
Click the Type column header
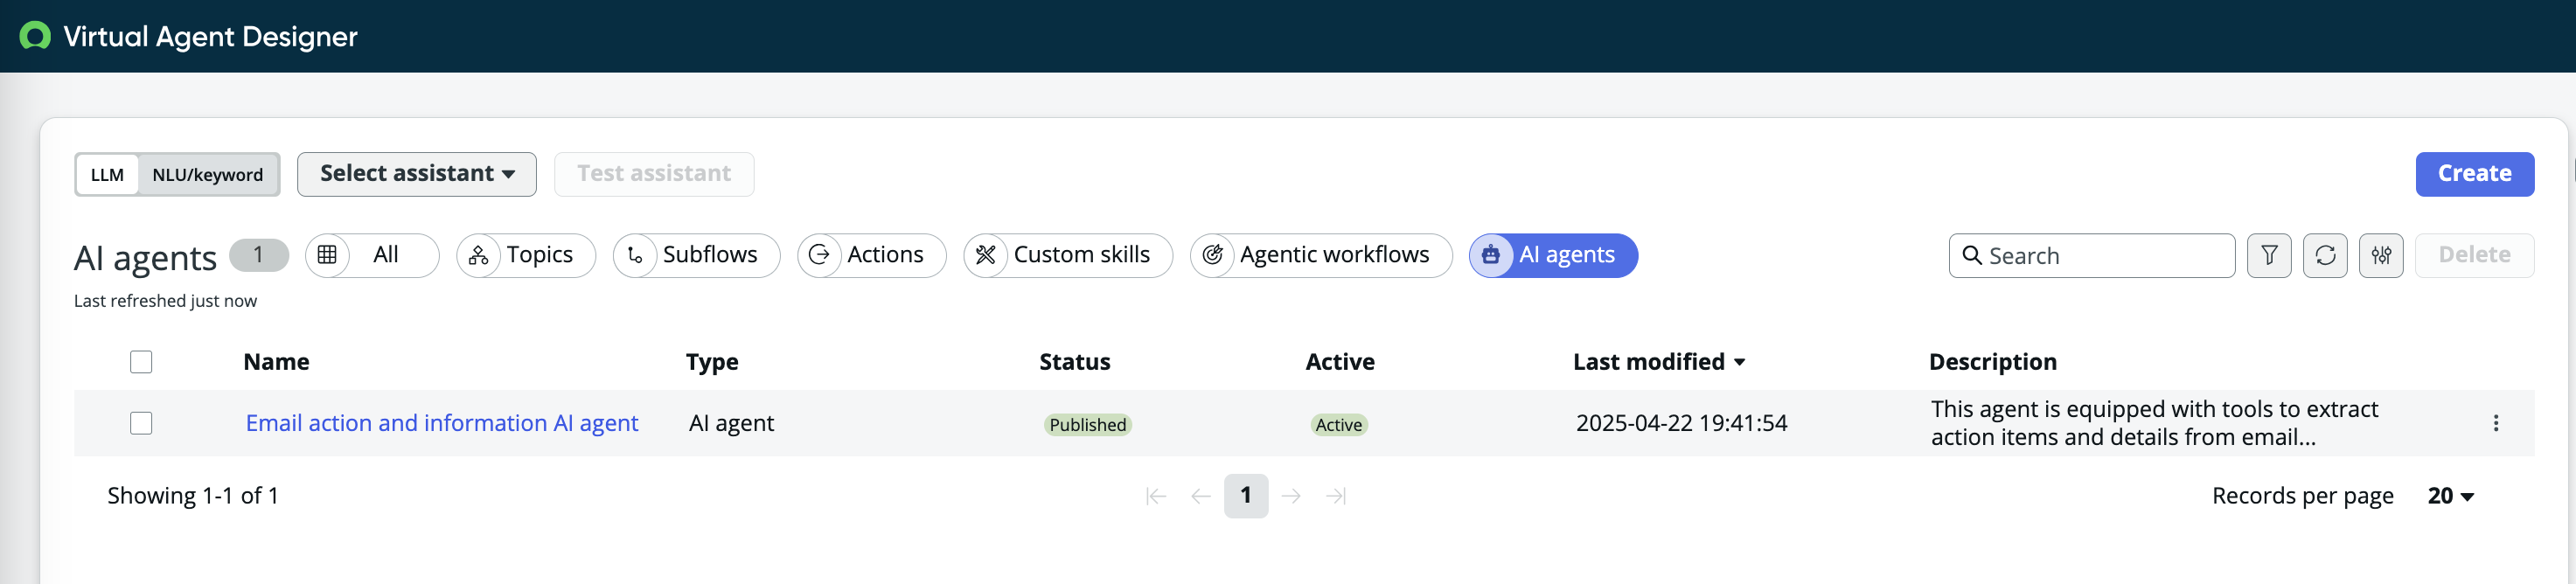(712, 362)
